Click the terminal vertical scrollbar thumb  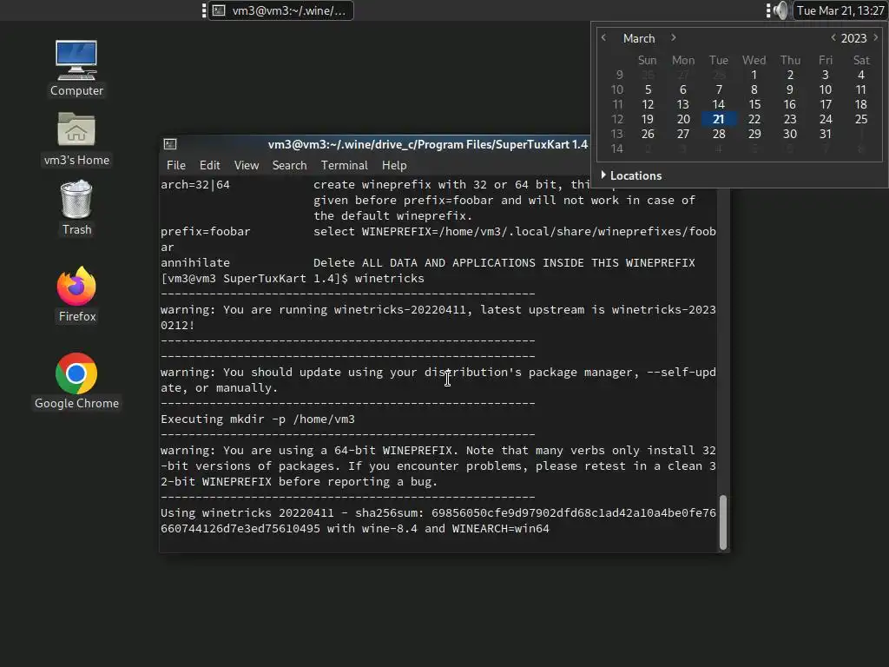click(x=723, y=522)
